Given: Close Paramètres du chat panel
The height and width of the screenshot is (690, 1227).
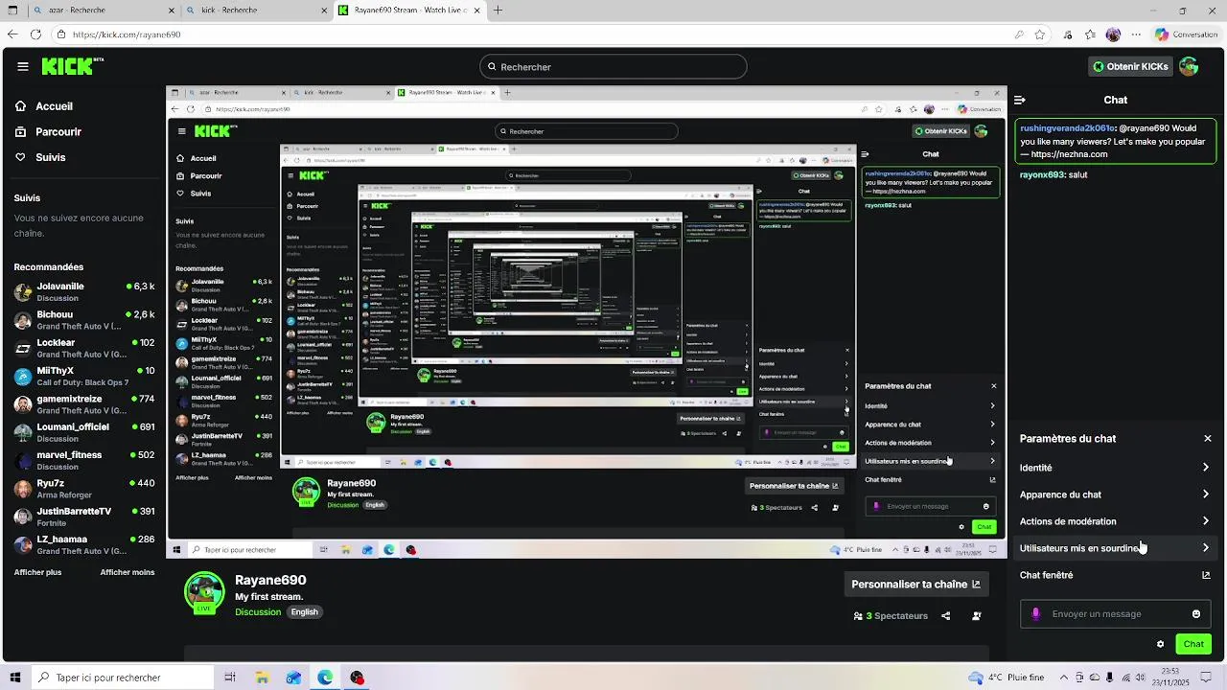Looking at the screenshot, I should [x=1208, y=439].
